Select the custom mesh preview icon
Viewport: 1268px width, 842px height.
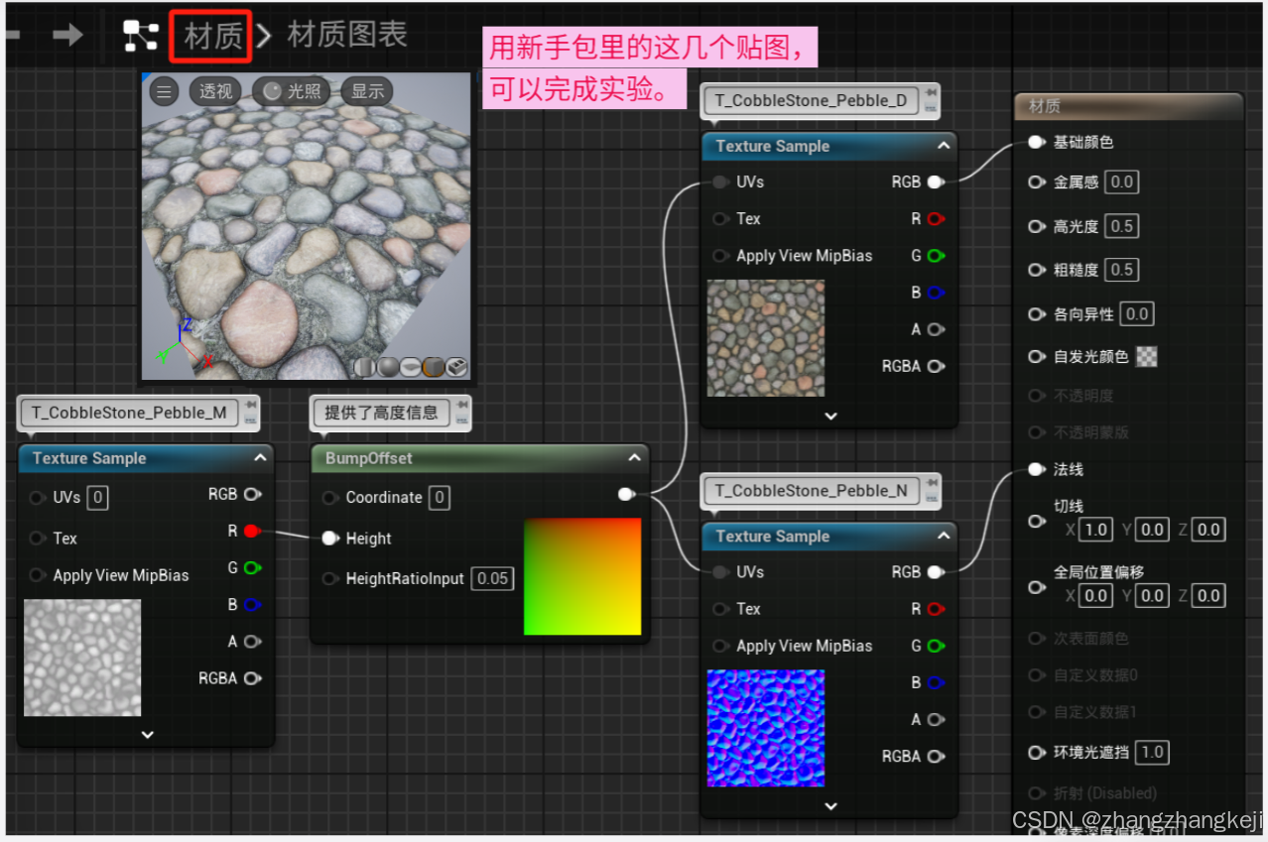pos(456,367)
